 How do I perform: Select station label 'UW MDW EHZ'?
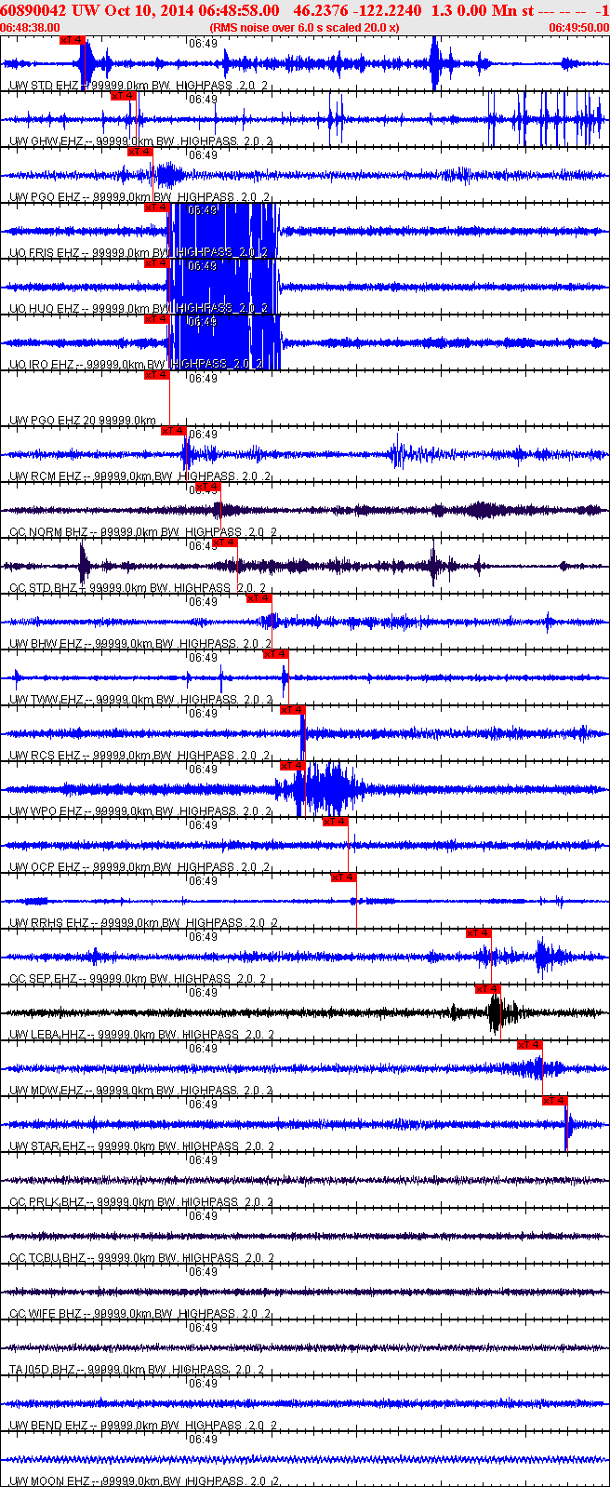[47, 1091]
